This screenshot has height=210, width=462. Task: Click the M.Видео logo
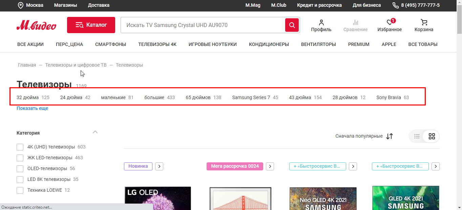36,25
